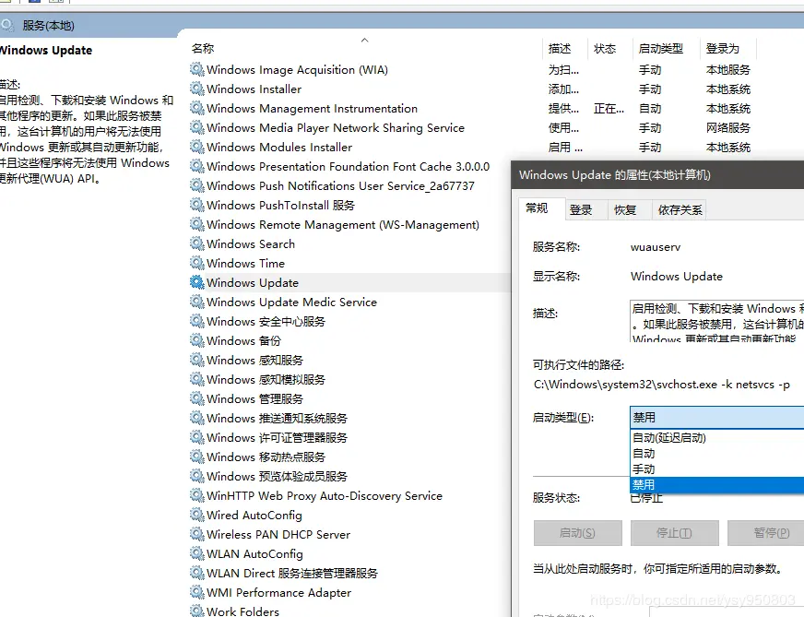Click the 描述 text box in properties dialog
Image resolution: width=804 pixels, height=617 pixels.
point(716,321)
